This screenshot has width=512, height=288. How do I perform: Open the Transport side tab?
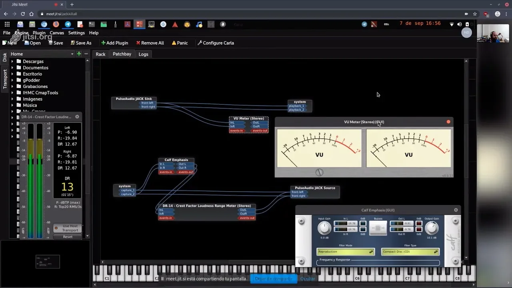point(5,79)
